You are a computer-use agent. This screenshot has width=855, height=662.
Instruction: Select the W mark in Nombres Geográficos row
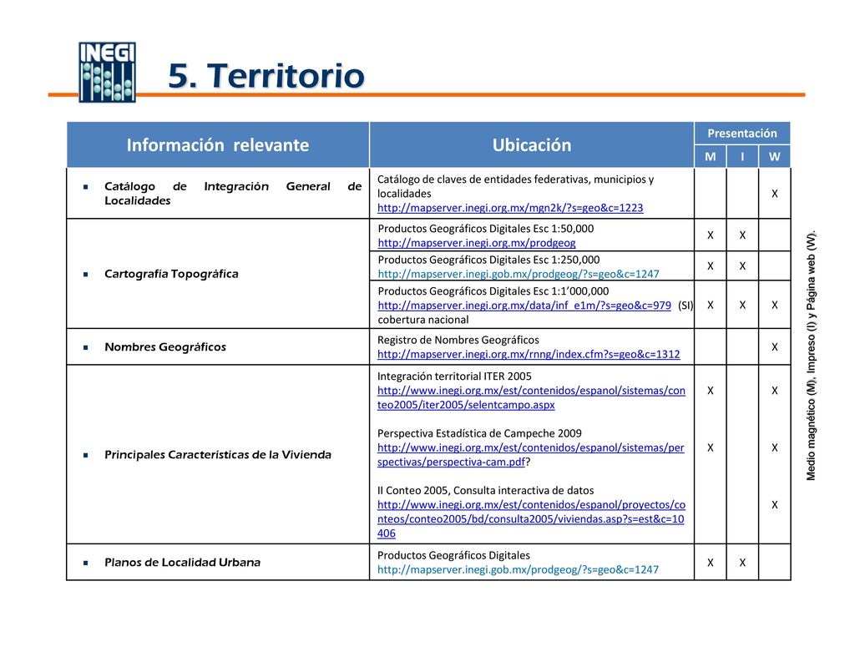pyautogui.click(x=774, y=346)
